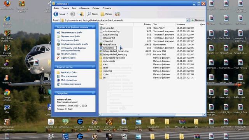Click the Back (Назад) arrow icon

[56, 14]
